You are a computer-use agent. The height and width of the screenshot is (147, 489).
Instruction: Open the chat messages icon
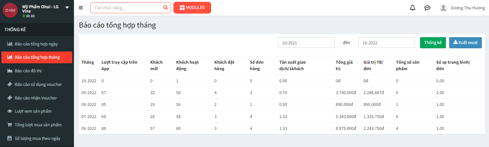click(427, 8)
